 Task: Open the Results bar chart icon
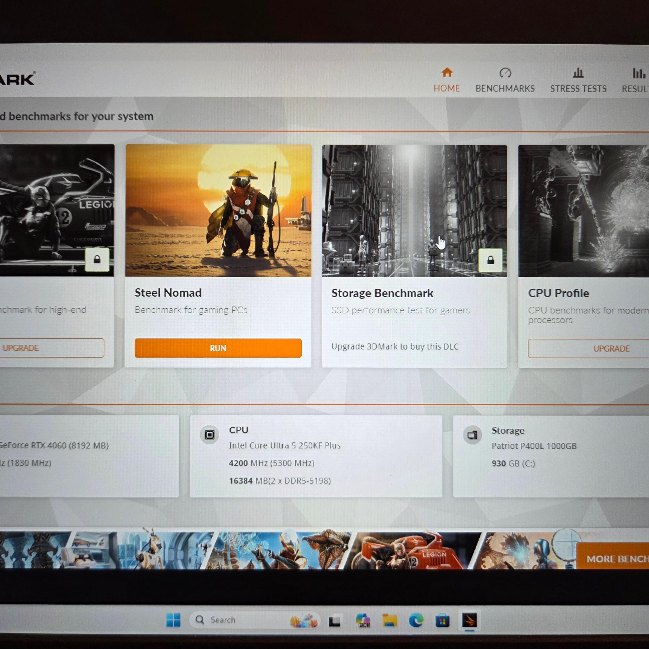pyautogui.click(x=639, y=73)
